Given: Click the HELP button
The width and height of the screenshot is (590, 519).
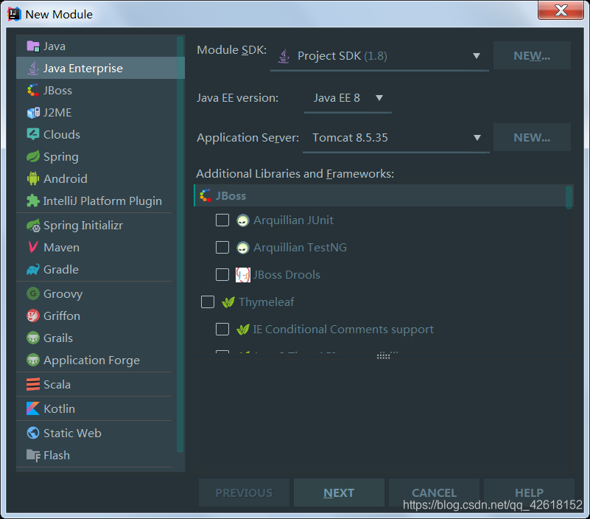Looking at the screenshot, I should (x=529, y=492).
